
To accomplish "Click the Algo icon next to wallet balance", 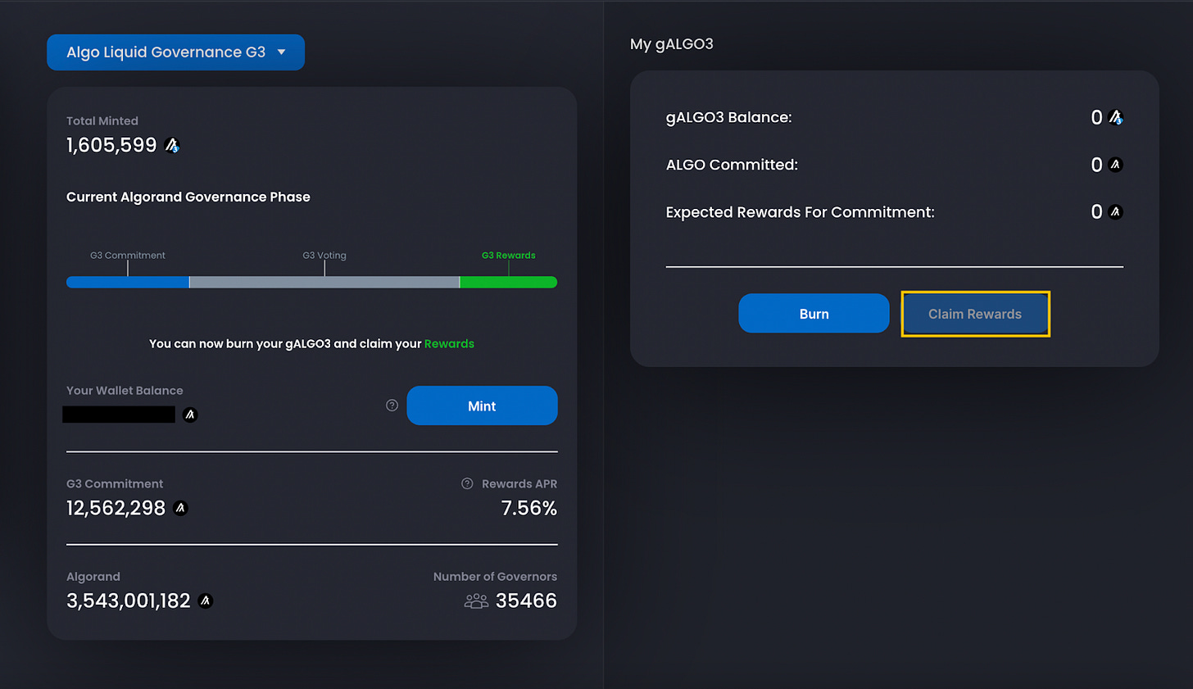I will [x=190, y=415].
